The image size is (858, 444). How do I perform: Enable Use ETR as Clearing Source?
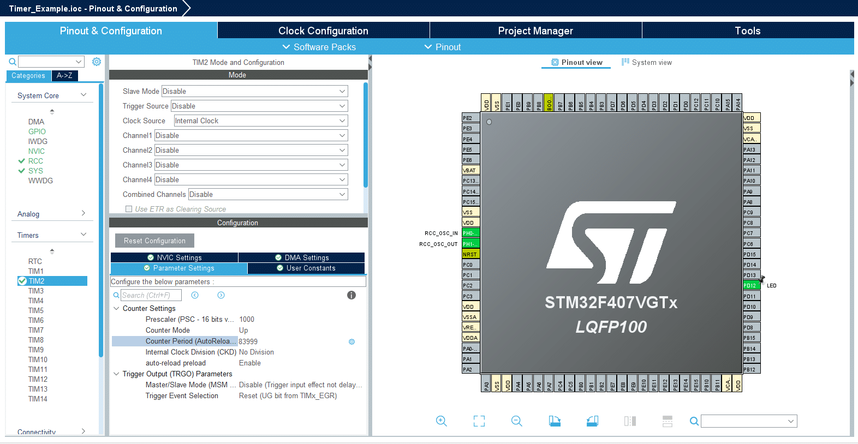(x=129, y=209)
